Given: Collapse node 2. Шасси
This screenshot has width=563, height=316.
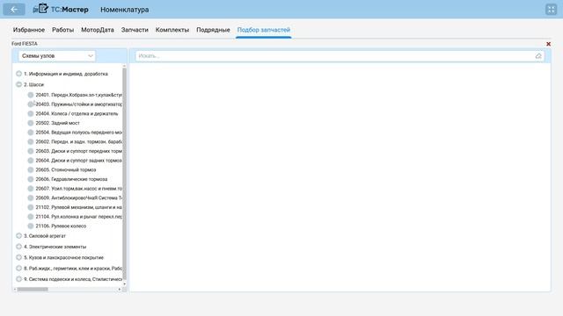Looking at the screenshot, I should tap(18, 84).
